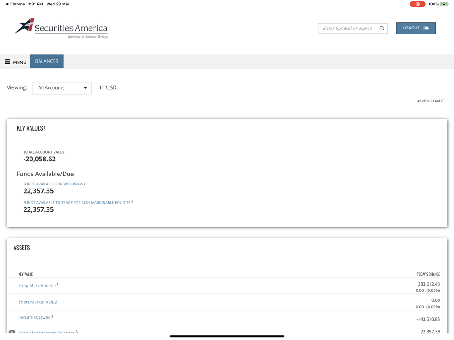
Task: Click the TODAY'S CHANGE column header
Action: tap(428, 274)
